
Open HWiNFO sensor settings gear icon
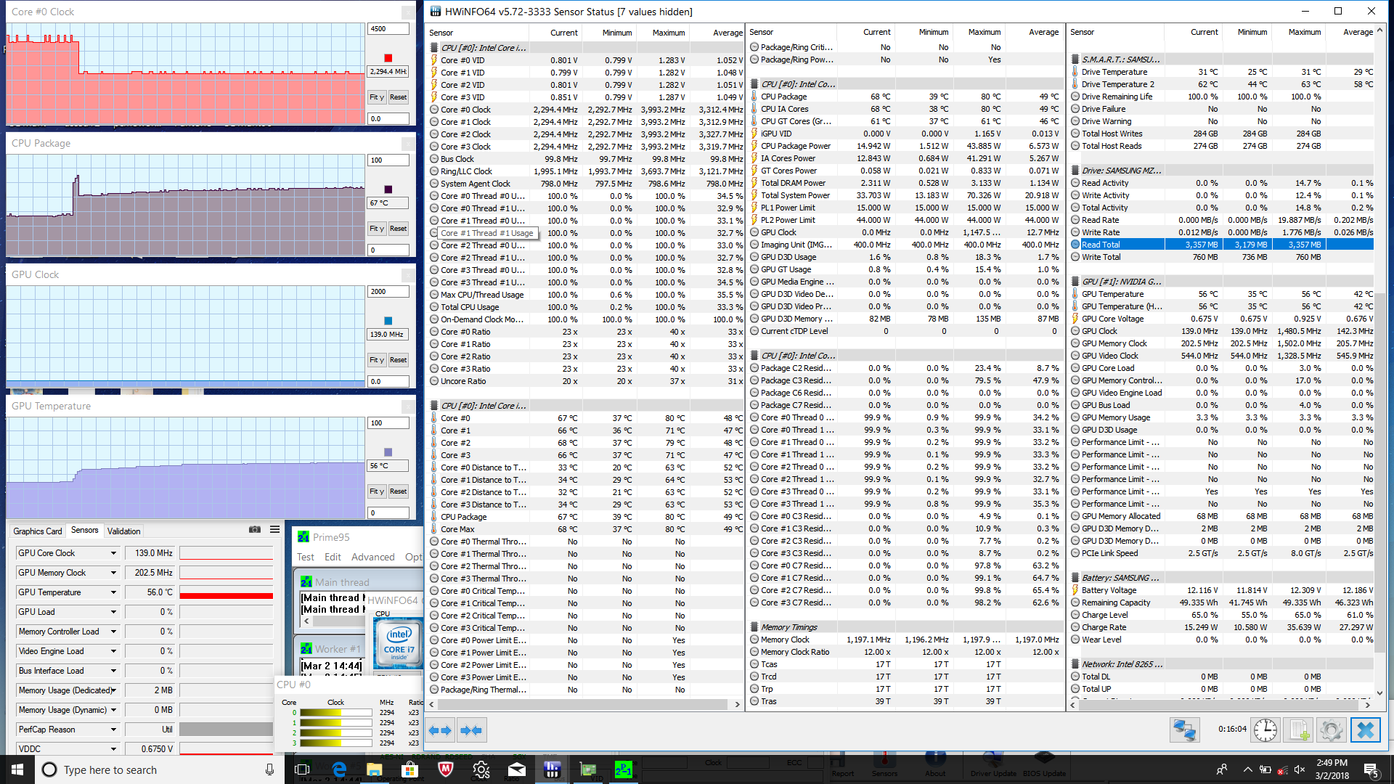(x=1332, y=730)
